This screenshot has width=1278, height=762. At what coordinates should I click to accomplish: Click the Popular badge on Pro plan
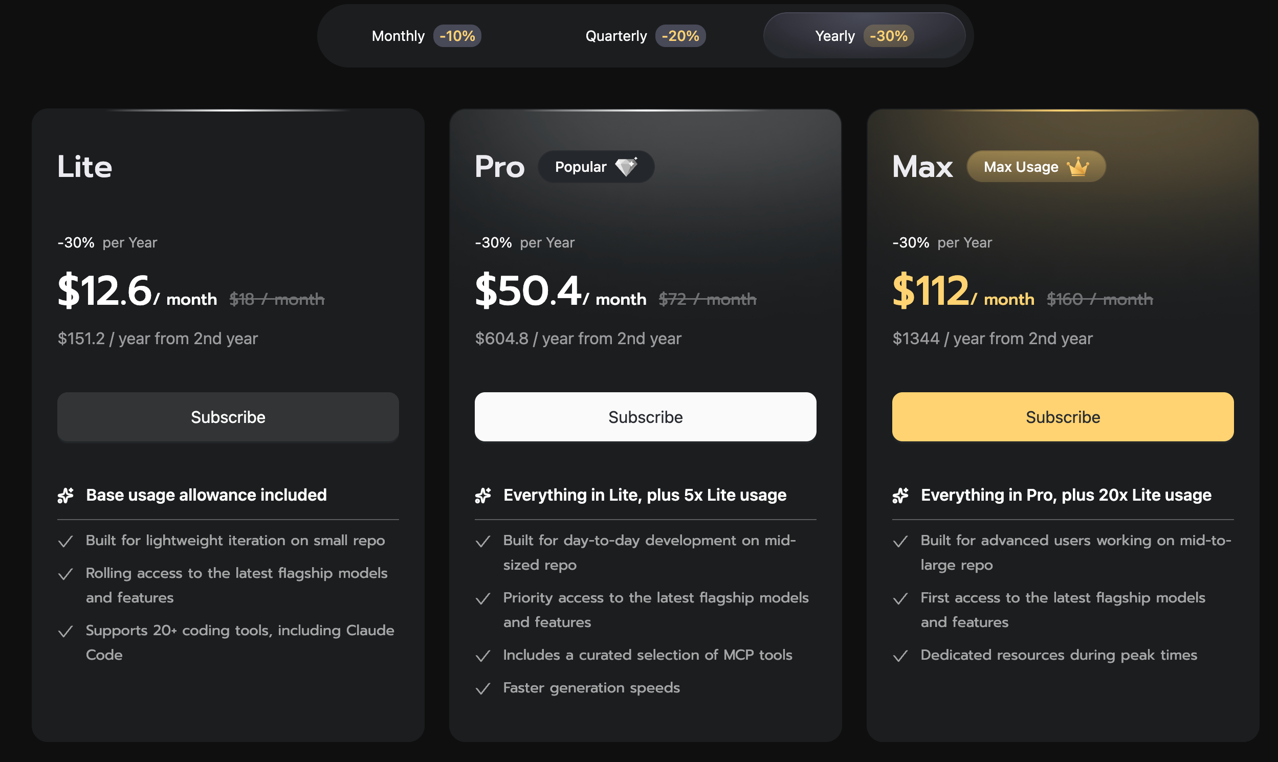596,166
